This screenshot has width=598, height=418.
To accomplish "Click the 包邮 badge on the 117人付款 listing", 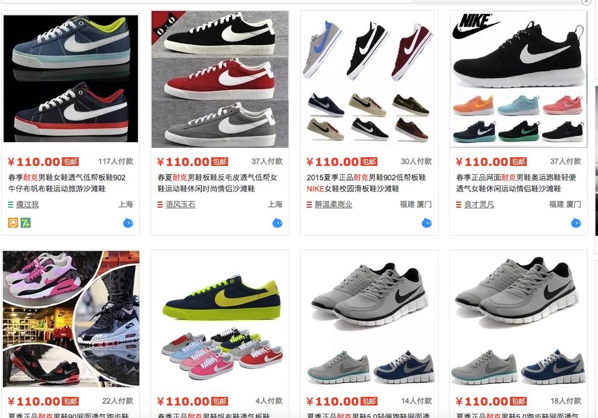I will (x=71, y=162).
